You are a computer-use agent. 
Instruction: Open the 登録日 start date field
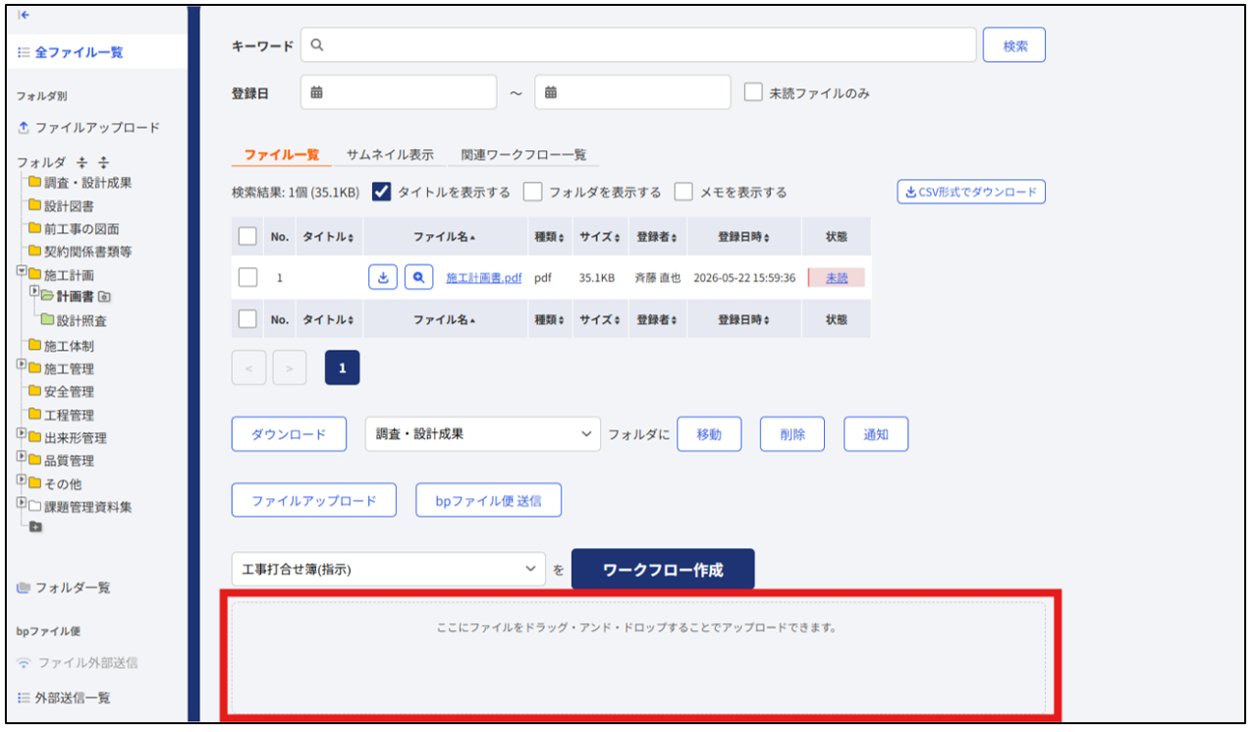[x=399, y=92]
